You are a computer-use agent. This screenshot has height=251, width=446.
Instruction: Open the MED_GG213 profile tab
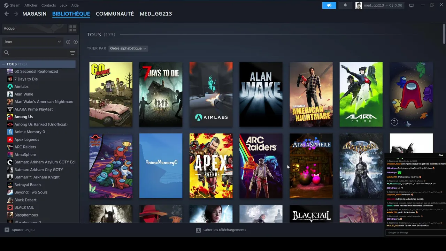(x=156, y=14)
